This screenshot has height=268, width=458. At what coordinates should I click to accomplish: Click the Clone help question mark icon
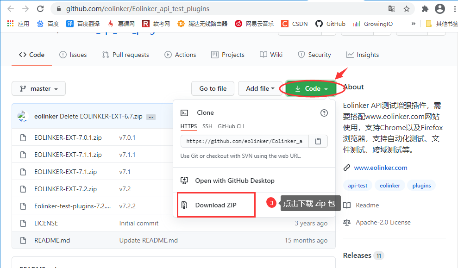(x=324, y=112)
